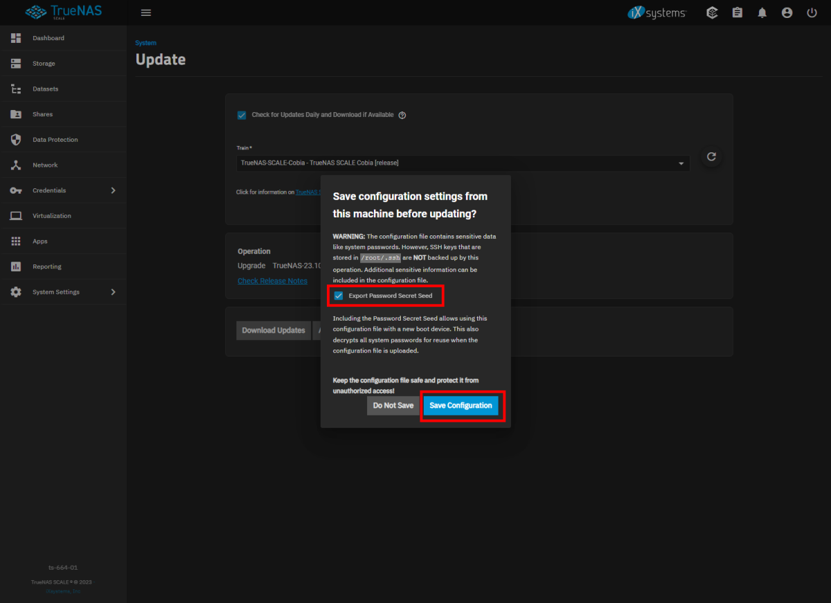This screenshot has height=603, width=831.
Task: Click help icon beside Check for Updates
Action: (x=402, y=115)
